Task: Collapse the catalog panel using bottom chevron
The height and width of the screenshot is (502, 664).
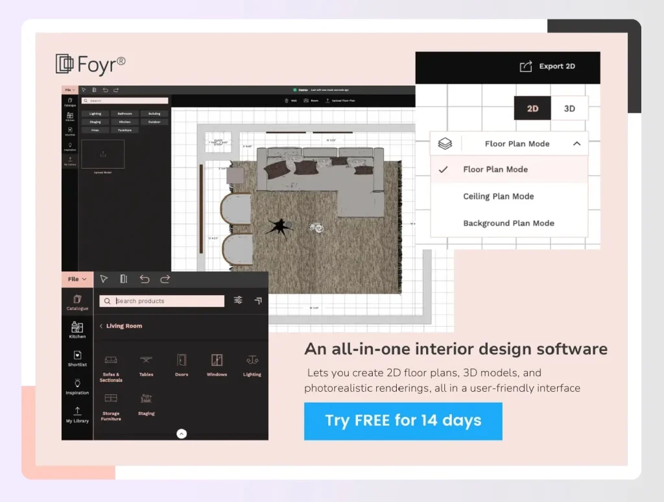Action: [182, 433]
